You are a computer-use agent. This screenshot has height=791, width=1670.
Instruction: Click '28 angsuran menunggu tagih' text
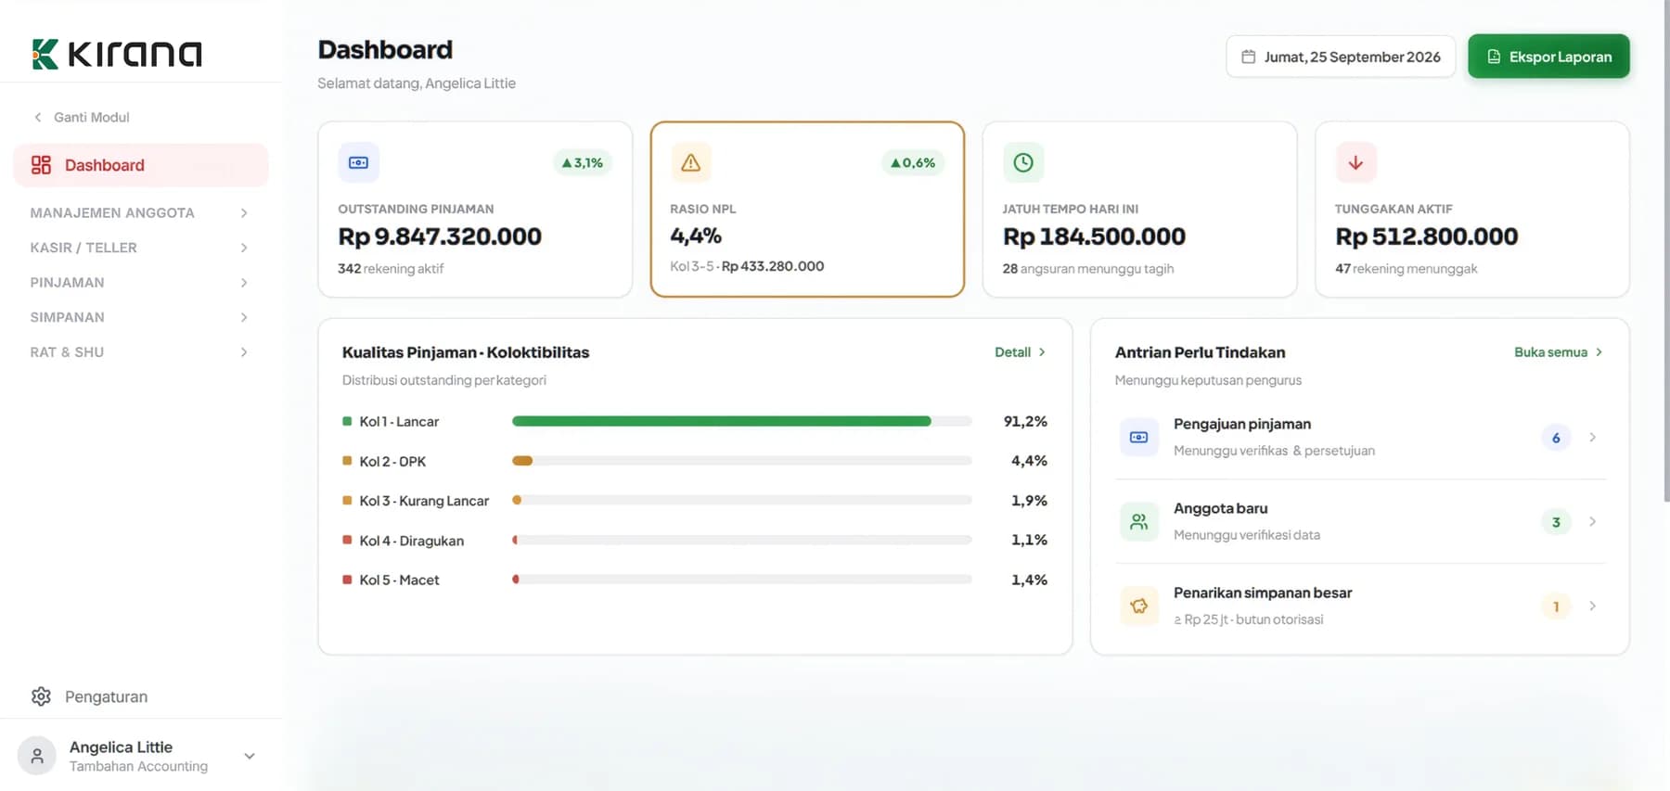1087,268
